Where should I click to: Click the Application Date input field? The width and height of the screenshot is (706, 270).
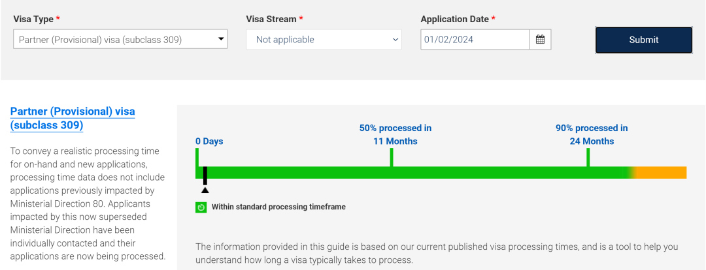click(x=475, y=40)
